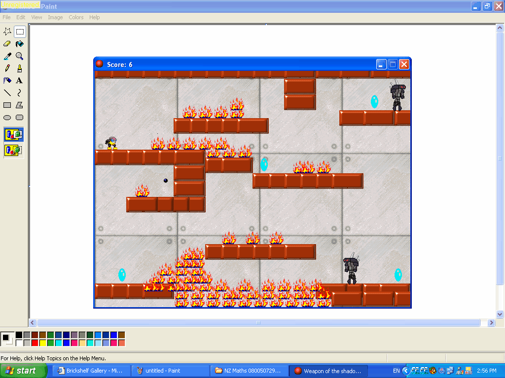Select the rectangular Select tool
The width and height of the screenshot is (505, 378).
click(x=20, y=31)
